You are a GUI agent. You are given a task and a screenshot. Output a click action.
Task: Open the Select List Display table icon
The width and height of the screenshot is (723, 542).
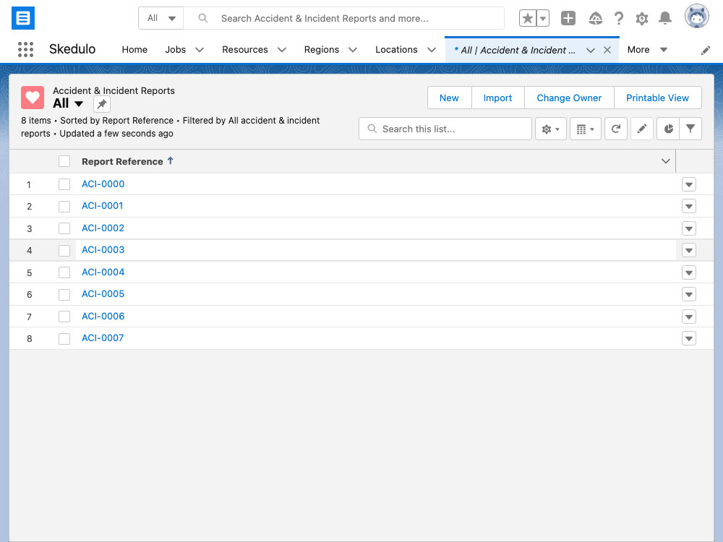tap(585, 129)
